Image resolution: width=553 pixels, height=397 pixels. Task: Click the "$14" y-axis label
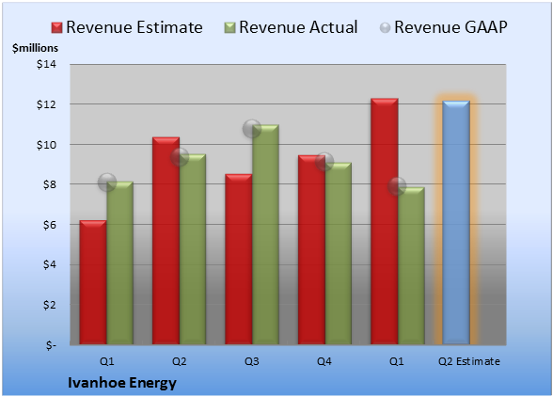point(46,65)
